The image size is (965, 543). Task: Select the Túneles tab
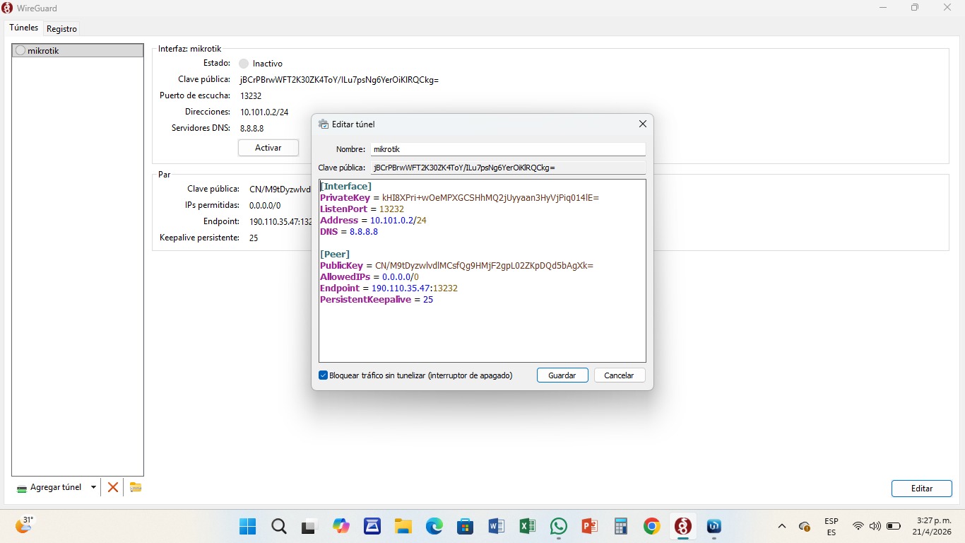click(x=23, y=28)
